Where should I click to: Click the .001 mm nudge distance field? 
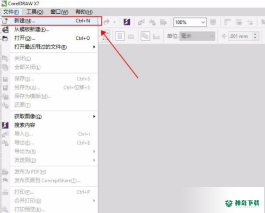pos(240,36)
